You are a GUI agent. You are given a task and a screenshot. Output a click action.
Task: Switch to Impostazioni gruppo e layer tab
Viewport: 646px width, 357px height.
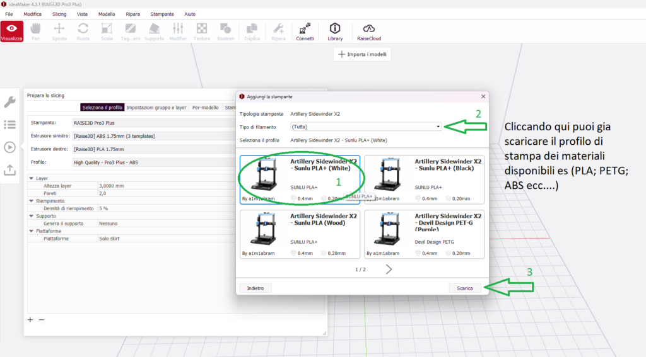pos(156,107)
